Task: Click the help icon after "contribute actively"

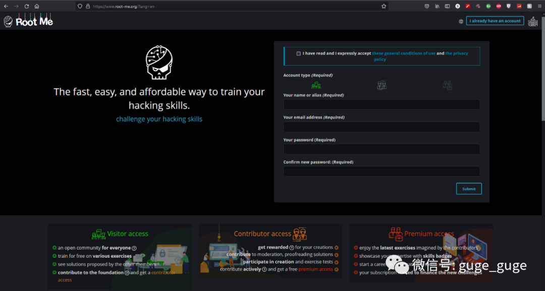Action: pos(264,269)
